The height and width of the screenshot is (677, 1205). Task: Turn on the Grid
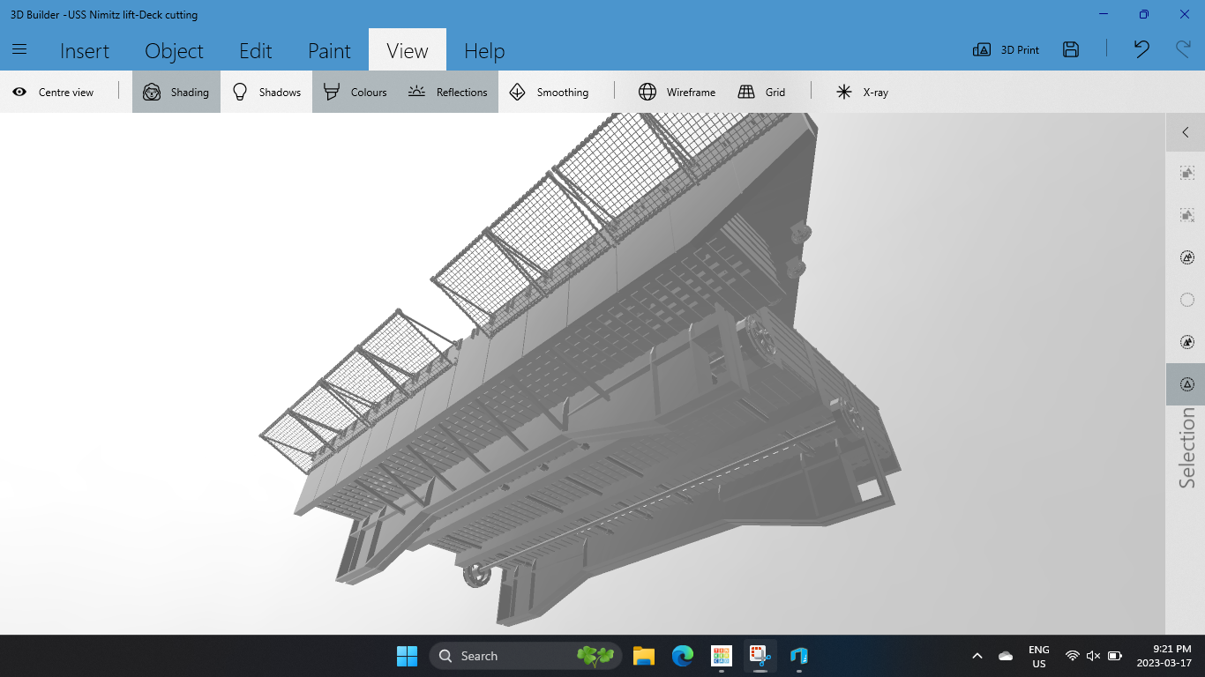(x=762, y=92)
